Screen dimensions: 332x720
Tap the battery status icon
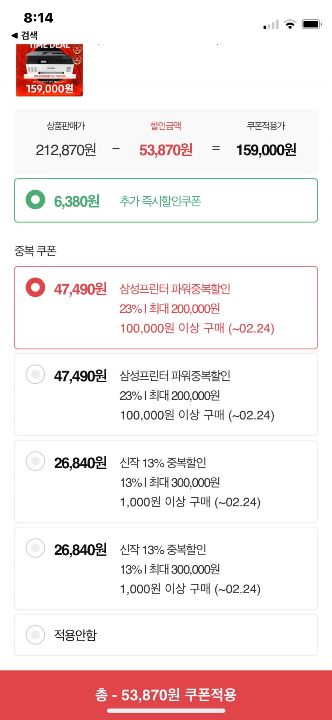pyautogui.click(x=312, y=24)
